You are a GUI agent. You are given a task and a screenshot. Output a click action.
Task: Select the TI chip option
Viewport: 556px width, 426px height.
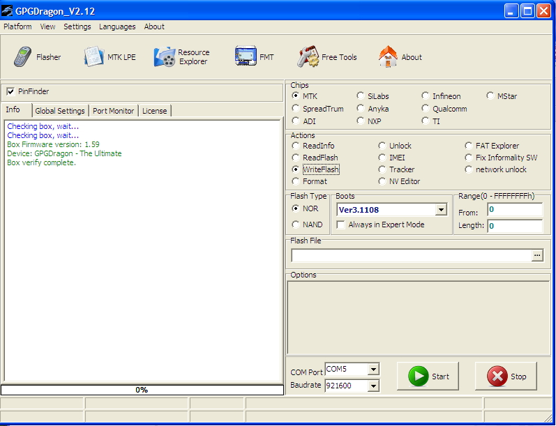coord(425,121)
